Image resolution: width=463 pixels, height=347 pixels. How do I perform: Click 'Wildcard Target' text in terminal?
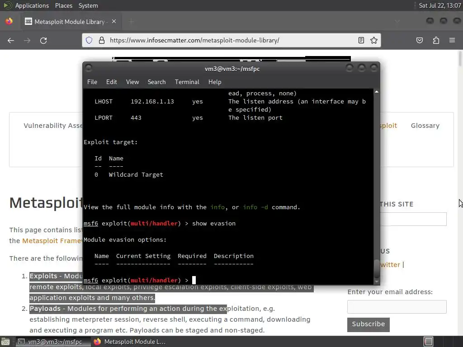tap(136, 175)
